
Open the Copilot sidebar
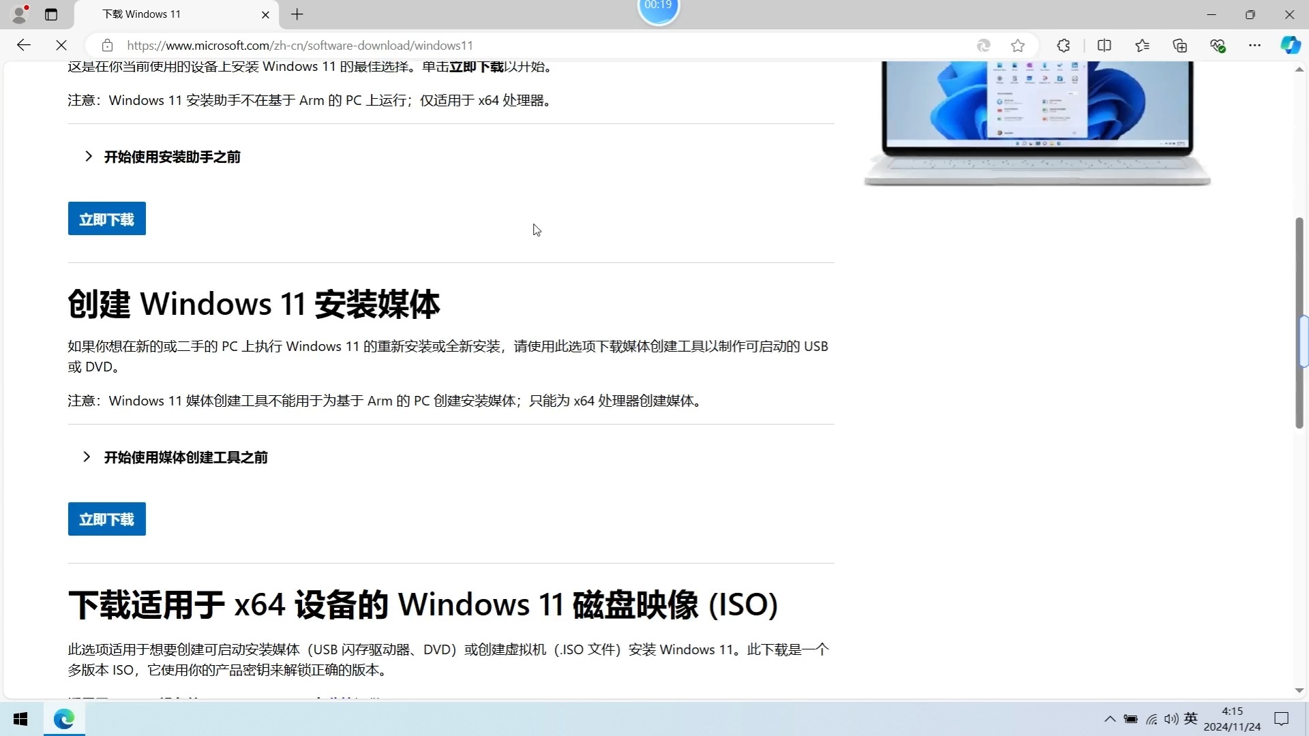tap(1290, 46)
